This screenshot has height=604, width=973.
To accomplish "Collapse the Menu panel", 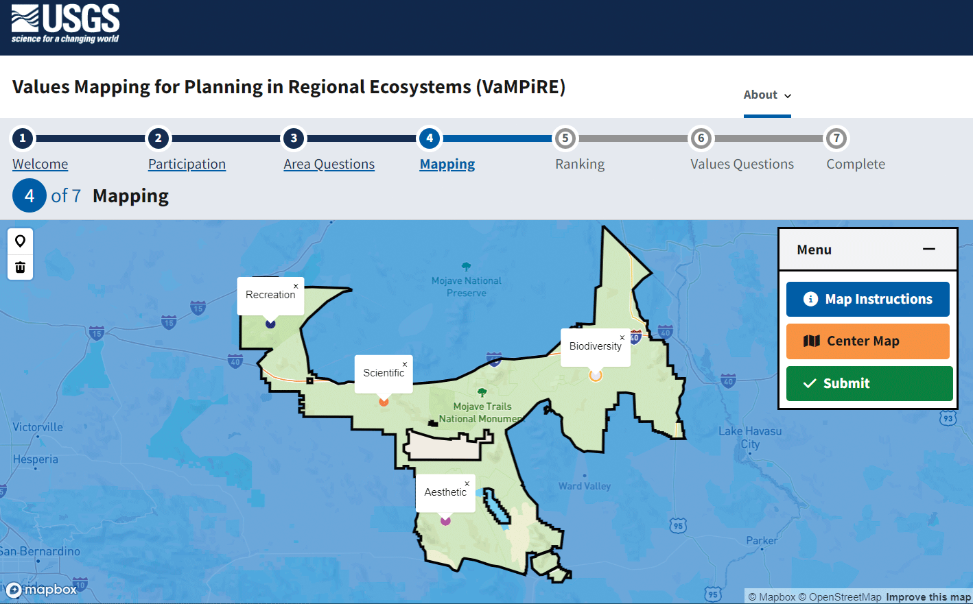I will point(929,249).
